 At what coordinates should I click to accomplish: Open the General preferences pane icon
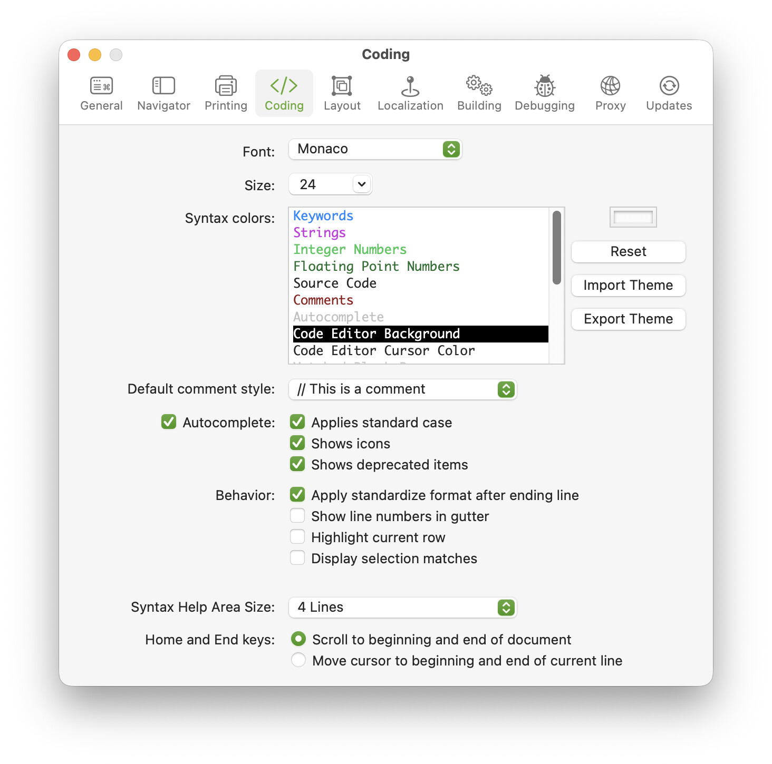point(101,86)
